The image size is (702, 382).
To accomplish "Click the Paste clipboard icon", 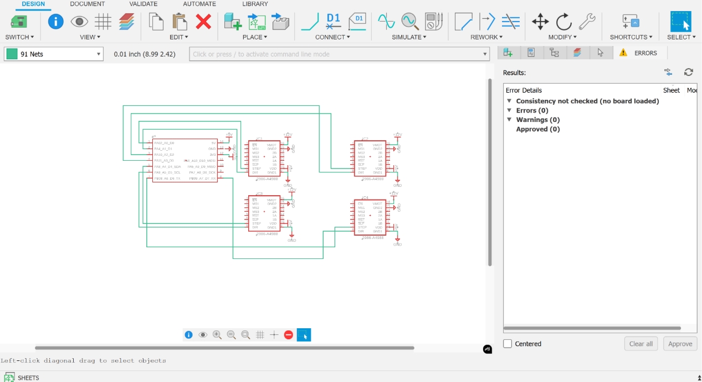I will coord(180,22).
